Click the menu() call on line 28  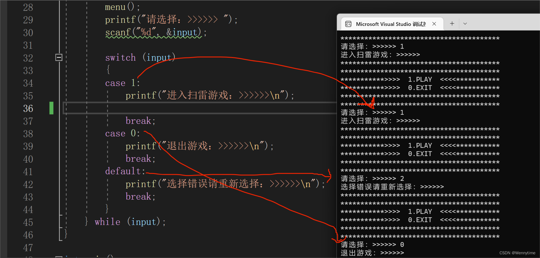click(x=122, y=7)
